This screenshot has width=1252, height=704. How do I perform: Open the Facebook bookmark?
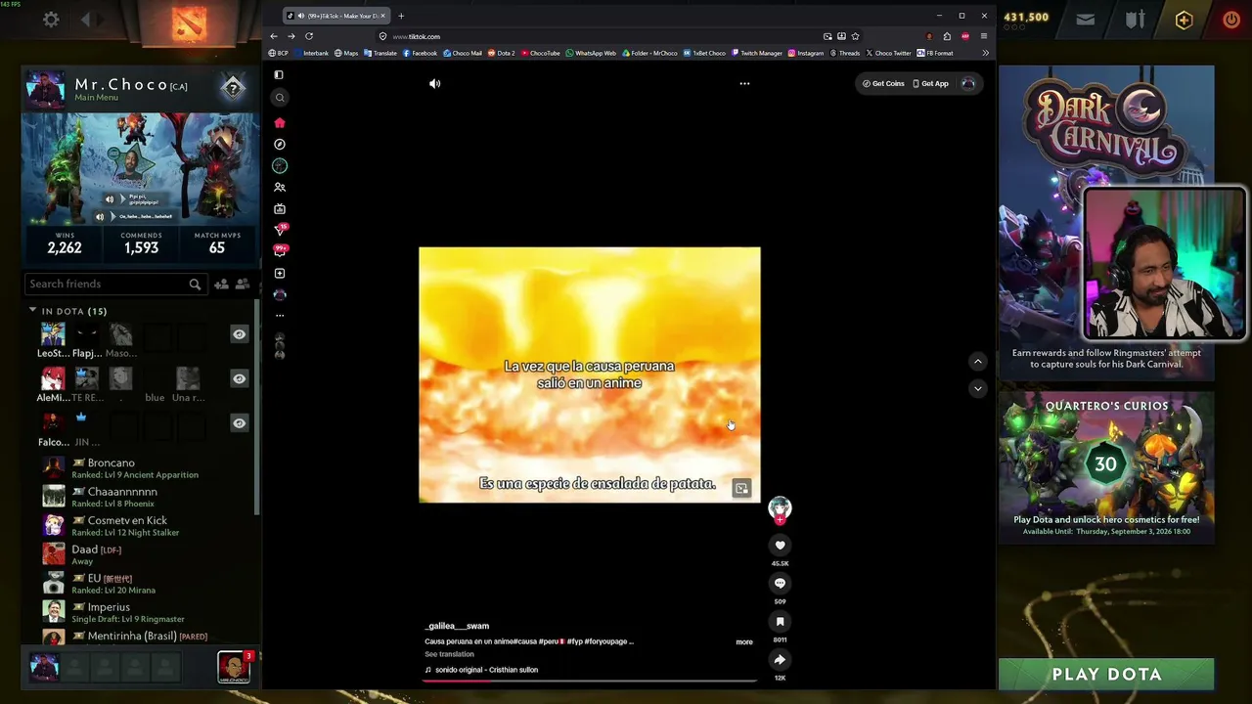[421, 53]
